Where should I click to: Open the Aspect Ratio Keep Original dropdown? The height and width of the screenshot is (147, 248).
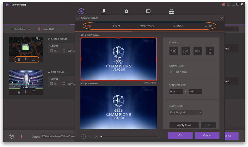tap(185, 112)
